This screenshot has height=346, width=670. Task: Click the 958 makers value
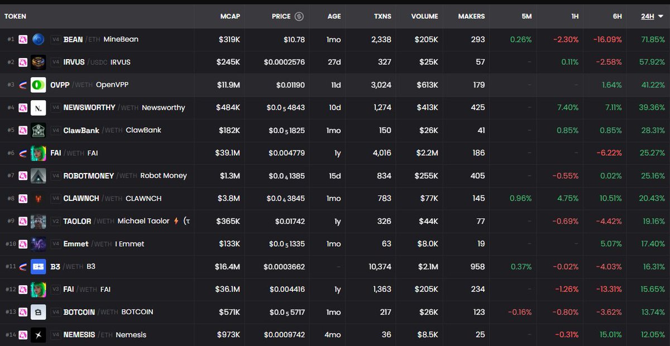pyautogui.click(x=478, y=267)
